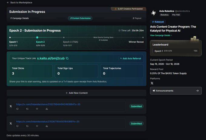Click the active Epoch 2 timeline dot
Screen dimensions: 206x140
point(37,37)
